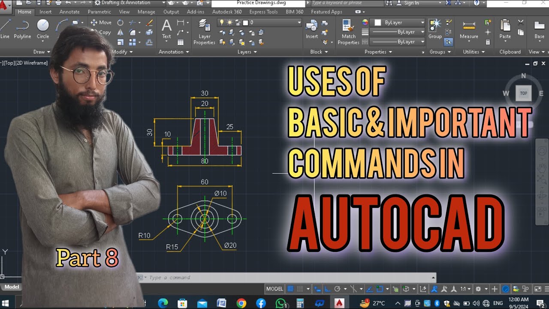Image resolution: width=549 pixels, height=309 pixels.
Task: Click the Cut scissors icon
Action: click(x=521, y=22)
